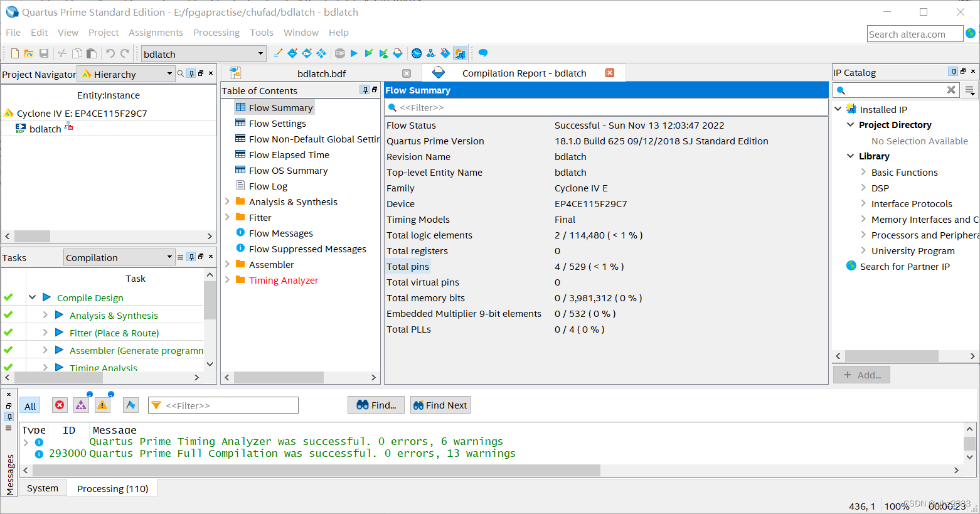Collapse the Installed IP tree node
980x514 pixels.
(838, 109)
